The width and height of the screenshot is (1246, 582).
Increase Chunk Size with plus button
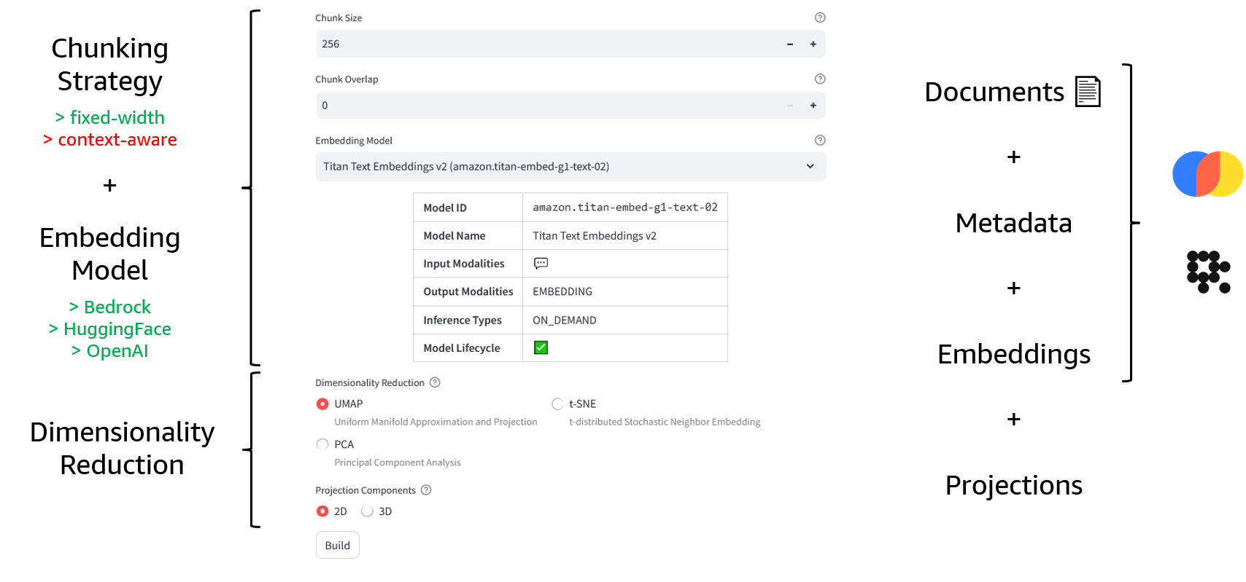coord(813,44)
